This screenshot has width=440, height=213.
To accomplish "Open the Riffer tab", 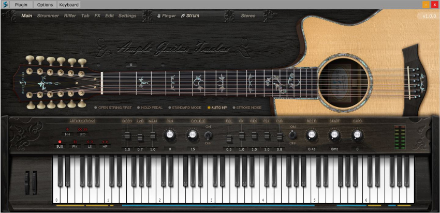I will (70, 16).
